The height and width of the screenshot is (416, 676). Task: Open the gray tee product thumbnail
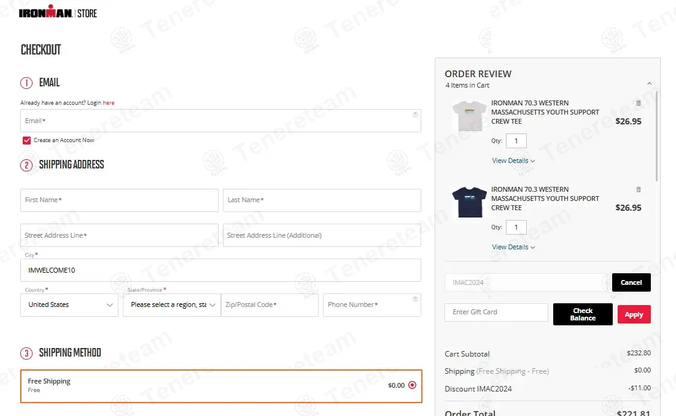pyautogui.click(x=469, y=116)
